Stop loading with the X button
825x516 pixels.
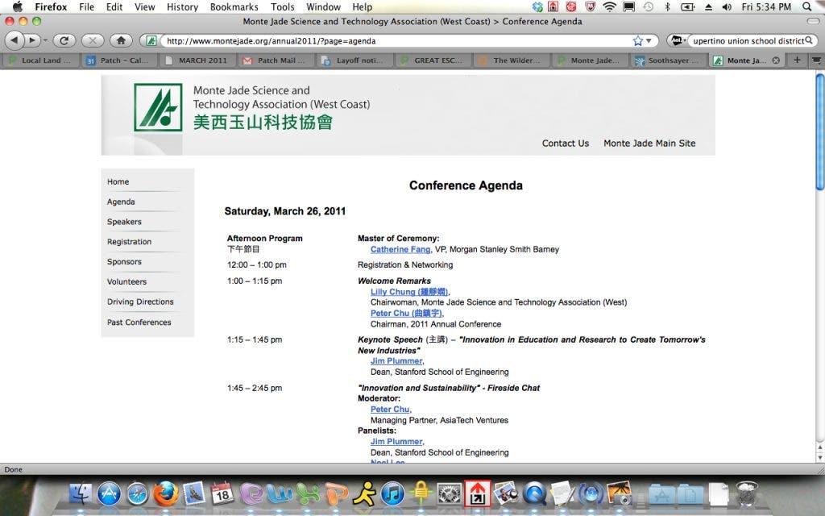coord(93,40)
